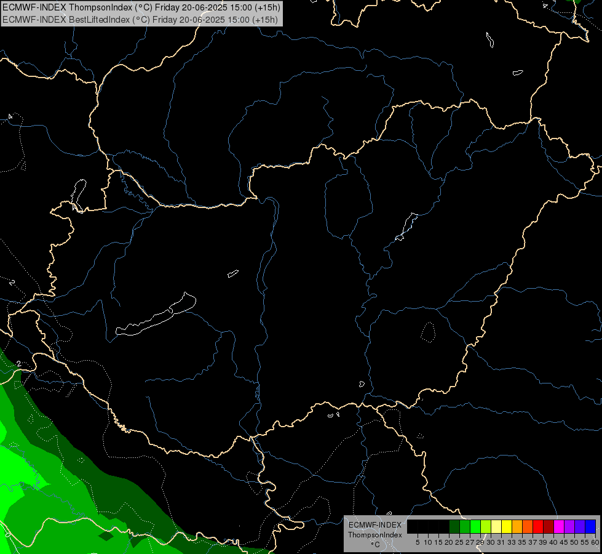Click the legend tick label 25

click(459, 542)
